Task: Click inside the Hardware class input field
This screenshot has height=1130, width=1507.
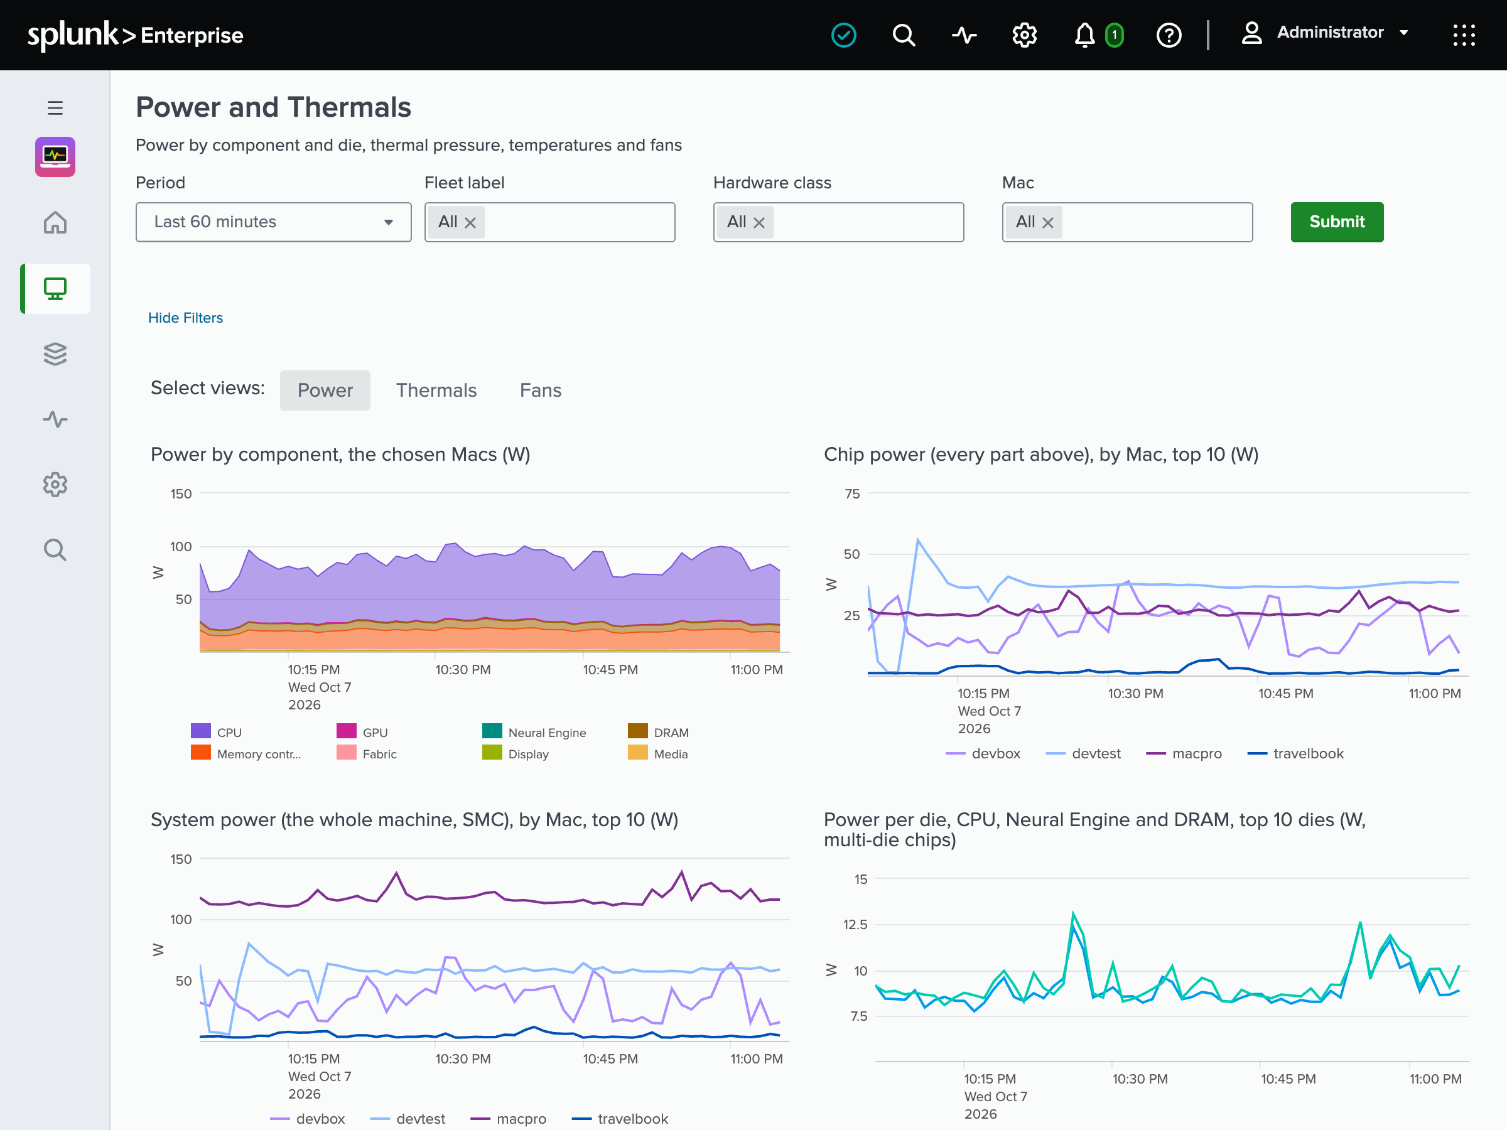Action: click(839, 222)
